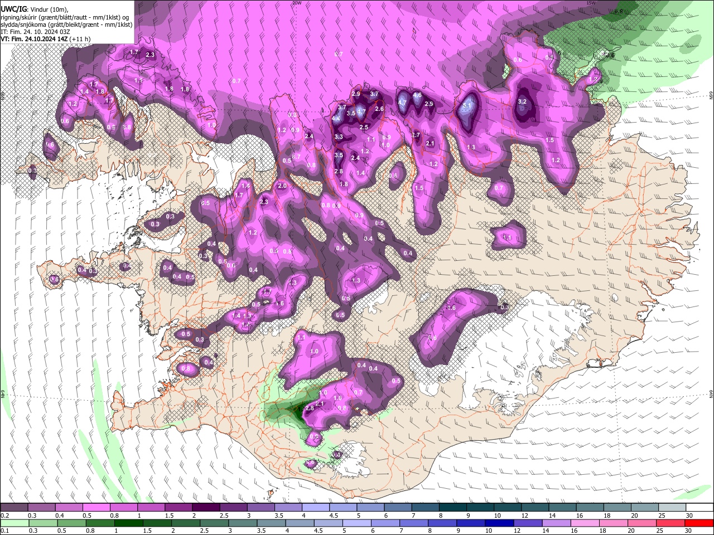Screen dimensions: 714x535
Task: Click the 5.1 precipitation maximum on the map
Action: [x=467, y=105]
